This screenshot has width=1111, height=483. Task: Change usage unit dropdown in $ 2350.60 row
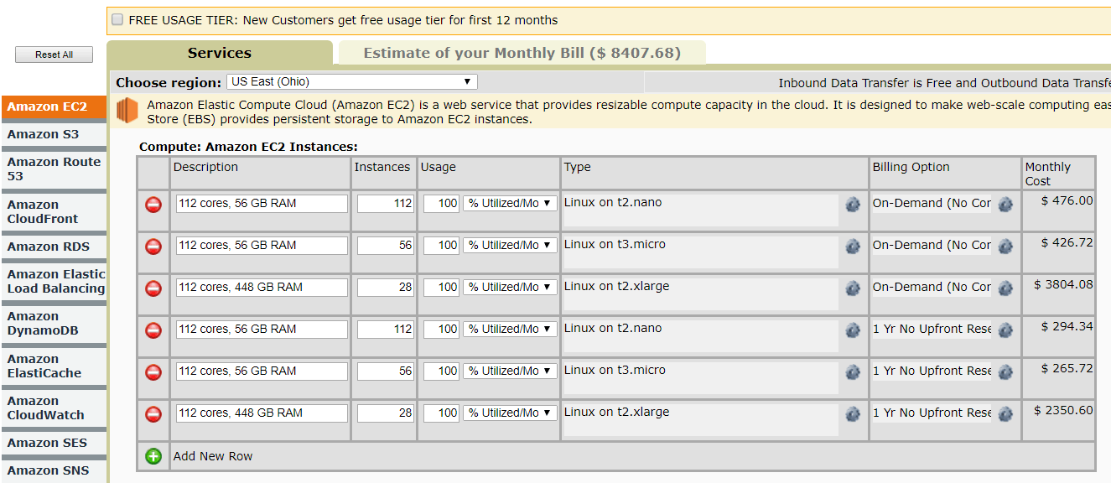[x=510, y=413]
